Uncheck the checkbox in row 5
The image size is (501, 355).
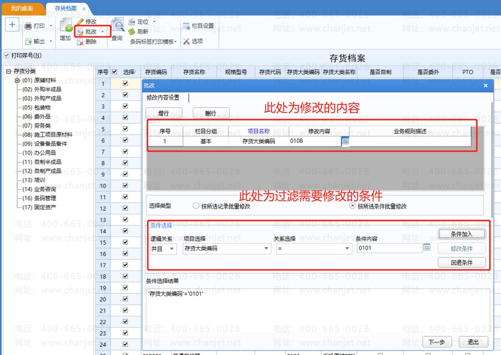(x=125, y=128)
